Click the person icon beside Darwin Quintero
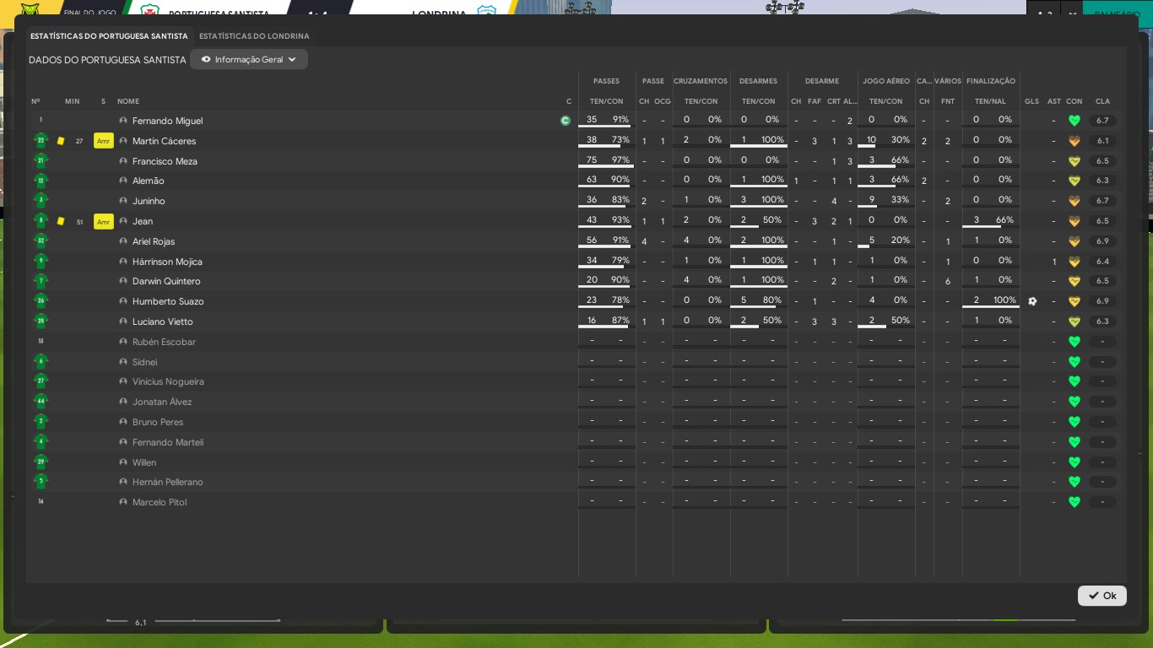Screen dimensions: 1153x648 point(123,281)
